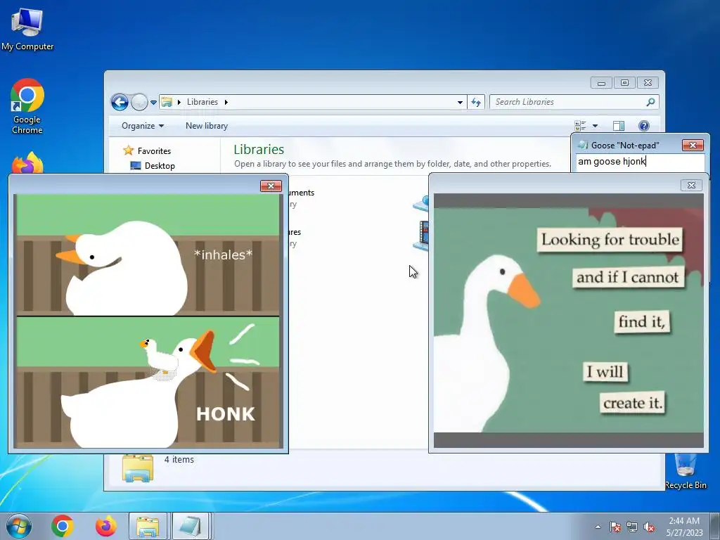The width and height of the screenshot is (720, 540).
Task: Open address bar history dropdown
Action: (x=460, y=103)
